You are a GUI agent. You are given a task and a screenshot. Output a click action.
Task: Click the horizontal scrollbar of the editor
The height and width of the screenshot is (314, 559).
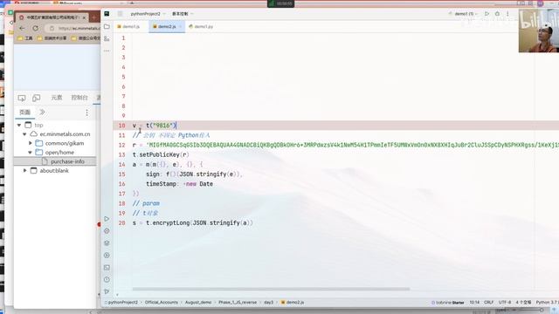tap(271, 289)
